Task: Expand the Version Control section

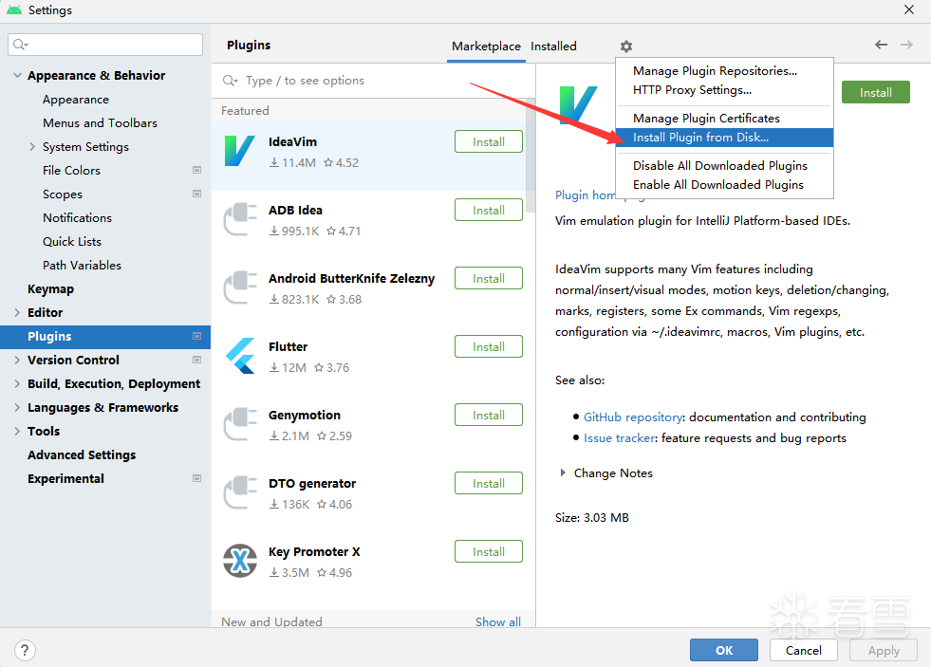Action: coord(17,361)
